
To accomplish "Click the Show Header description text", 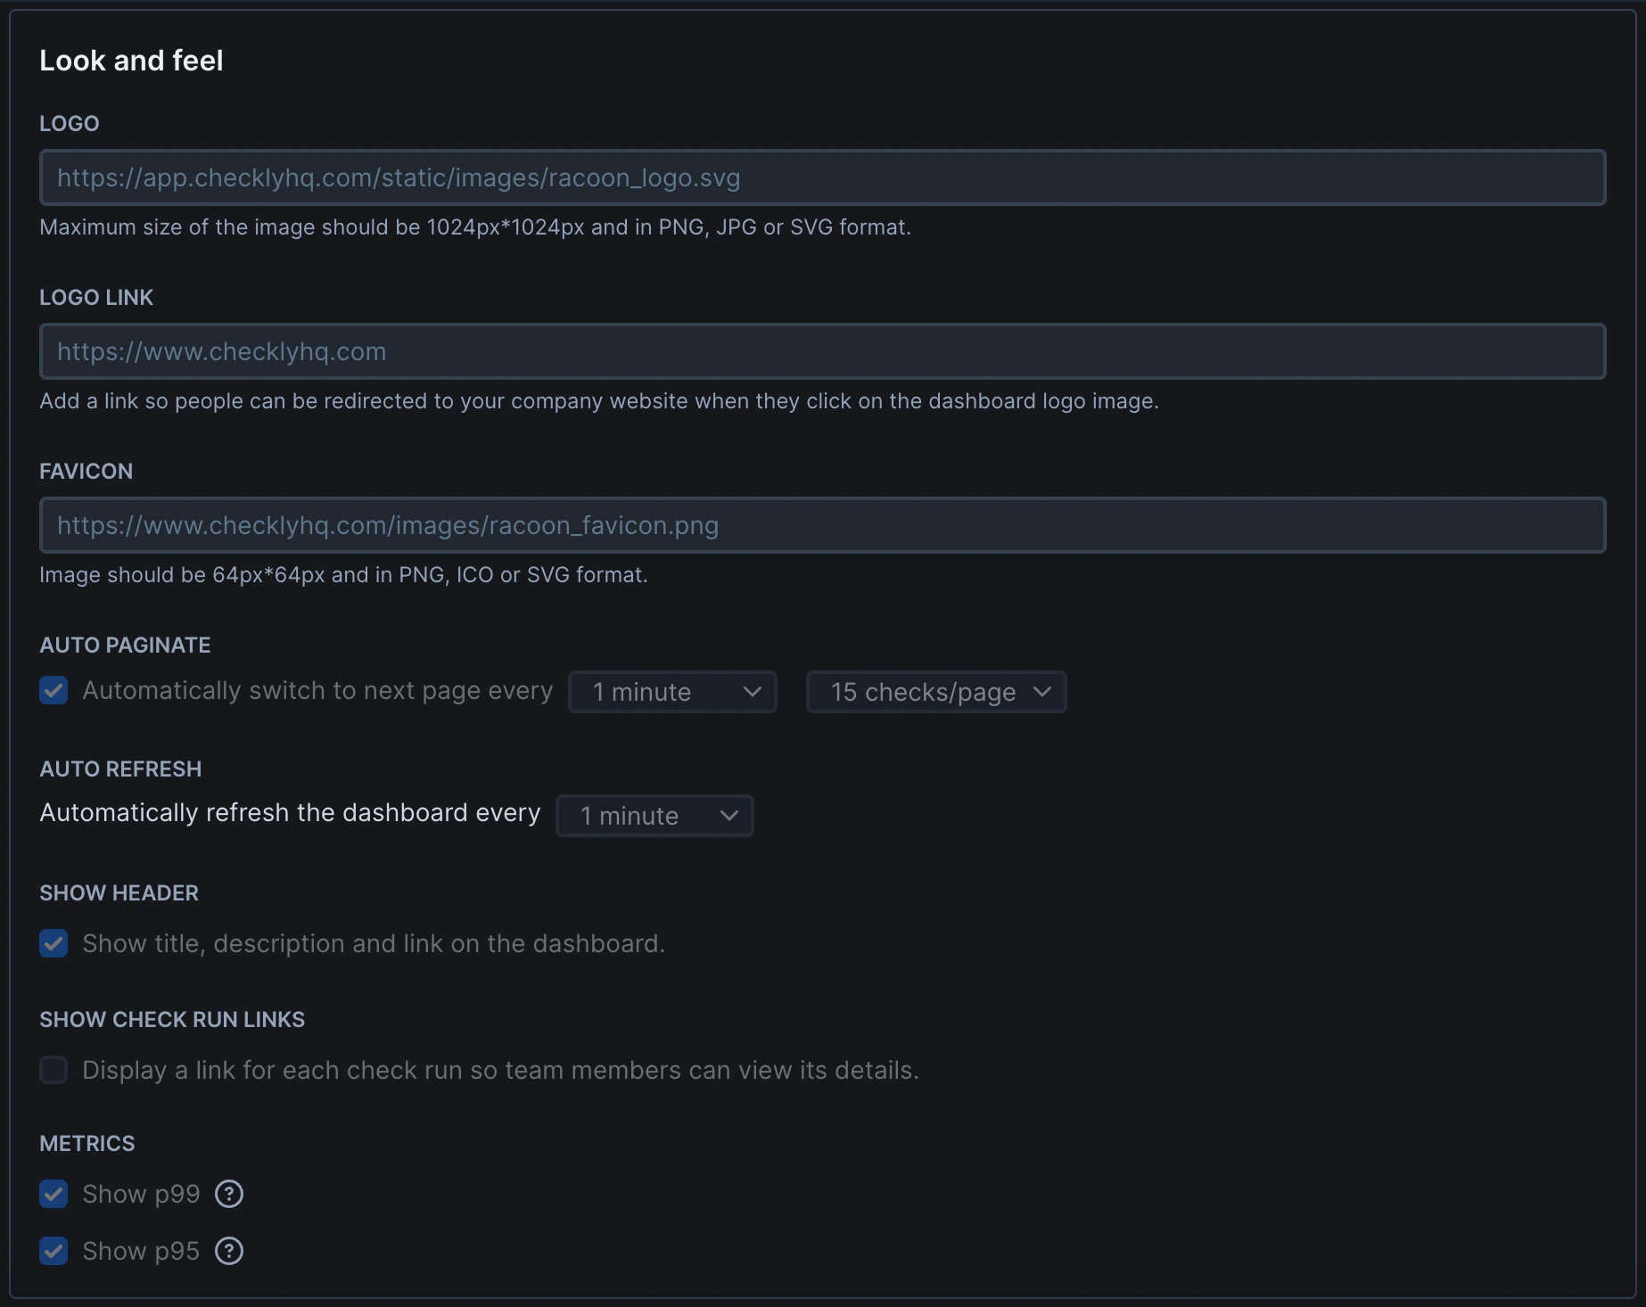I will 373,943.
